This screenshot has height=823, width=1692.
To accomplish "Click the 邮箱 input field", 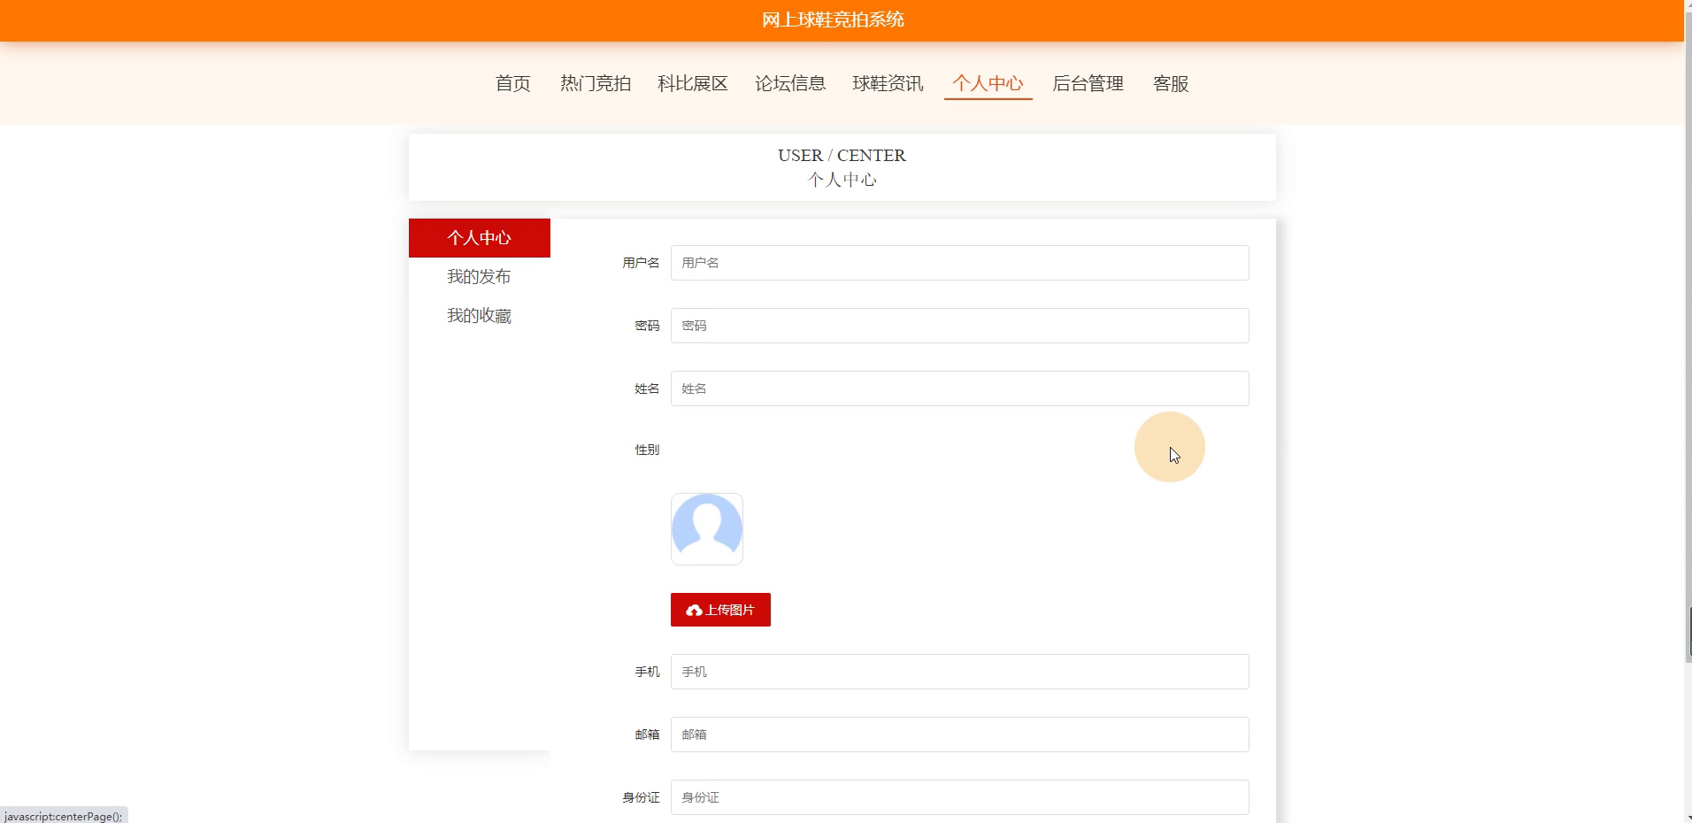I will (x=959, y=735).
